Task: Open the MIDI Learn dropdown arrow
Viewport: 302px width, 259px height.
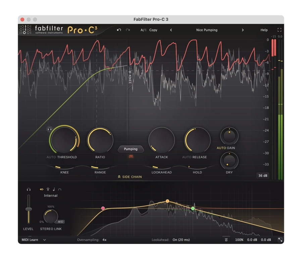Action: pos(45,240)
